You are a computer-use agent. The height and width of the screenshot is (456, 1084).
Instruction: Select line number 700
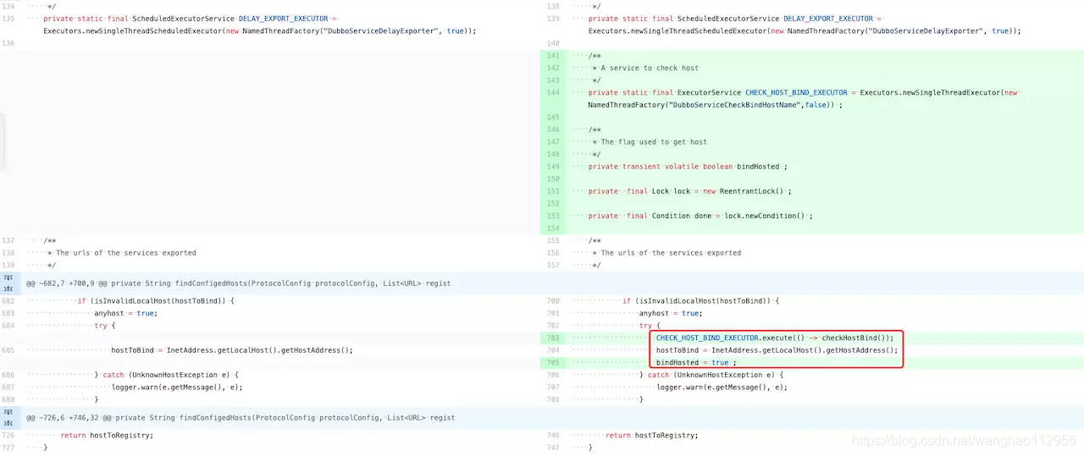pyautogui.click(x=553, y=300)
